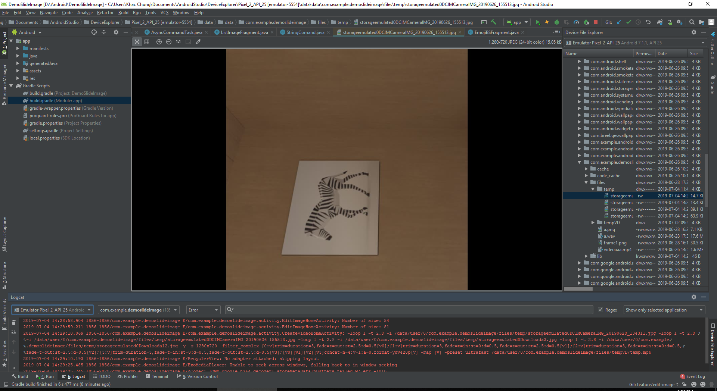Open Search Everywhere magnifier icon
The width and height of the screenshot is (717, 391).
click(692, 22)
